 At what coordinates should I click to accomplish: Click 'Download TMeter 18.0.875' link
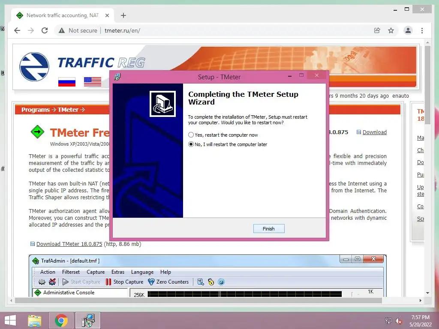69,244
